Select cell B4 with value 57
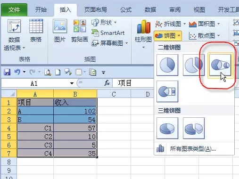Image resolution: width=239 pixels, height=179 pixels. [x=75, y=128]
